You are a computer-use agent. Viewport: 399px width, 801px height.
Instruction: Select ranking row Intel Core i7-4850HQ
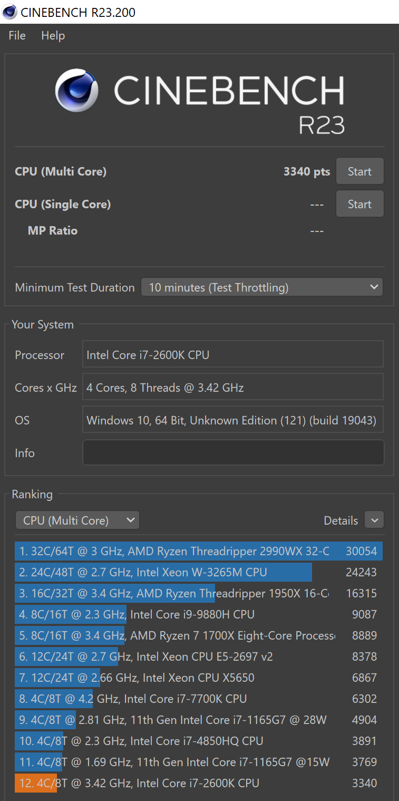[x=199, y=741]
